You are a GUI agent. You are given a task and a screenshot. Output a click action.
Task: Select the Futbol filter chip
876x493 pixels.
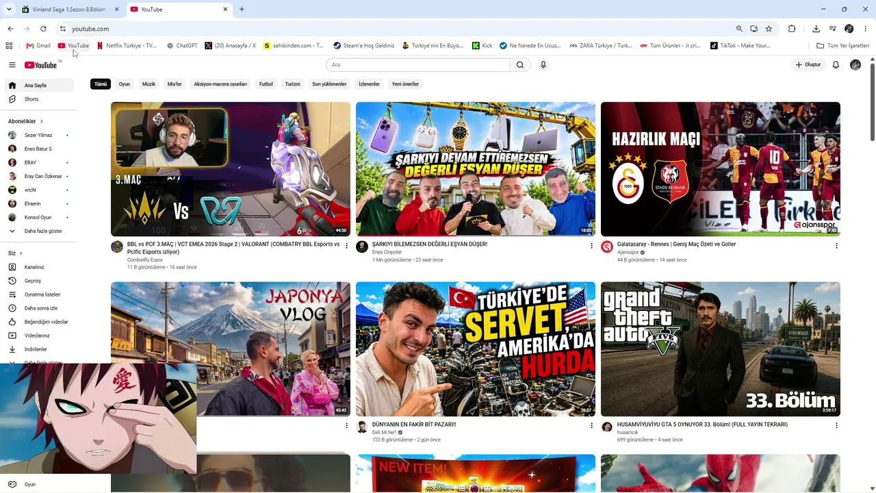coord(266,84)
